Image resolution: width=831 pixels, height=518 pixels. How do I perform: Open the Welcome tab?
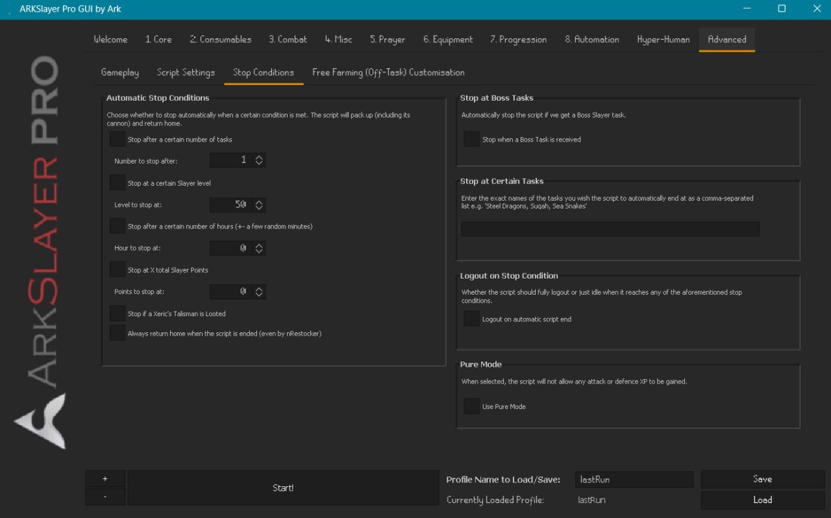click(x=110, y=40)
